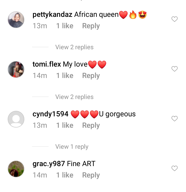The image size is (186, 192).
Task: Open grac.y987's profile avatar
Action: (x=16, y=169)
